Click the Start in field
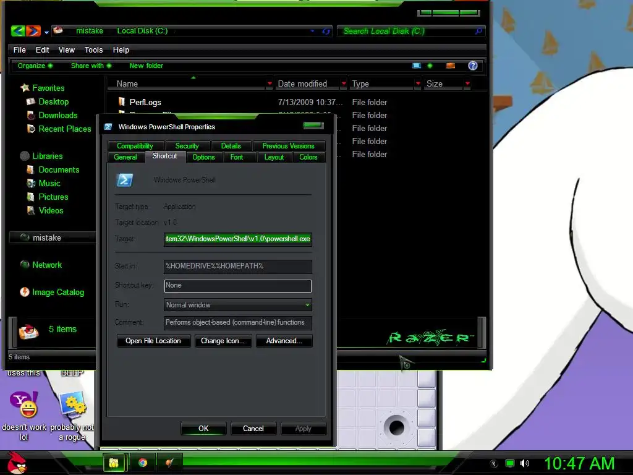 pyautogui.click(x=238, y=266)
